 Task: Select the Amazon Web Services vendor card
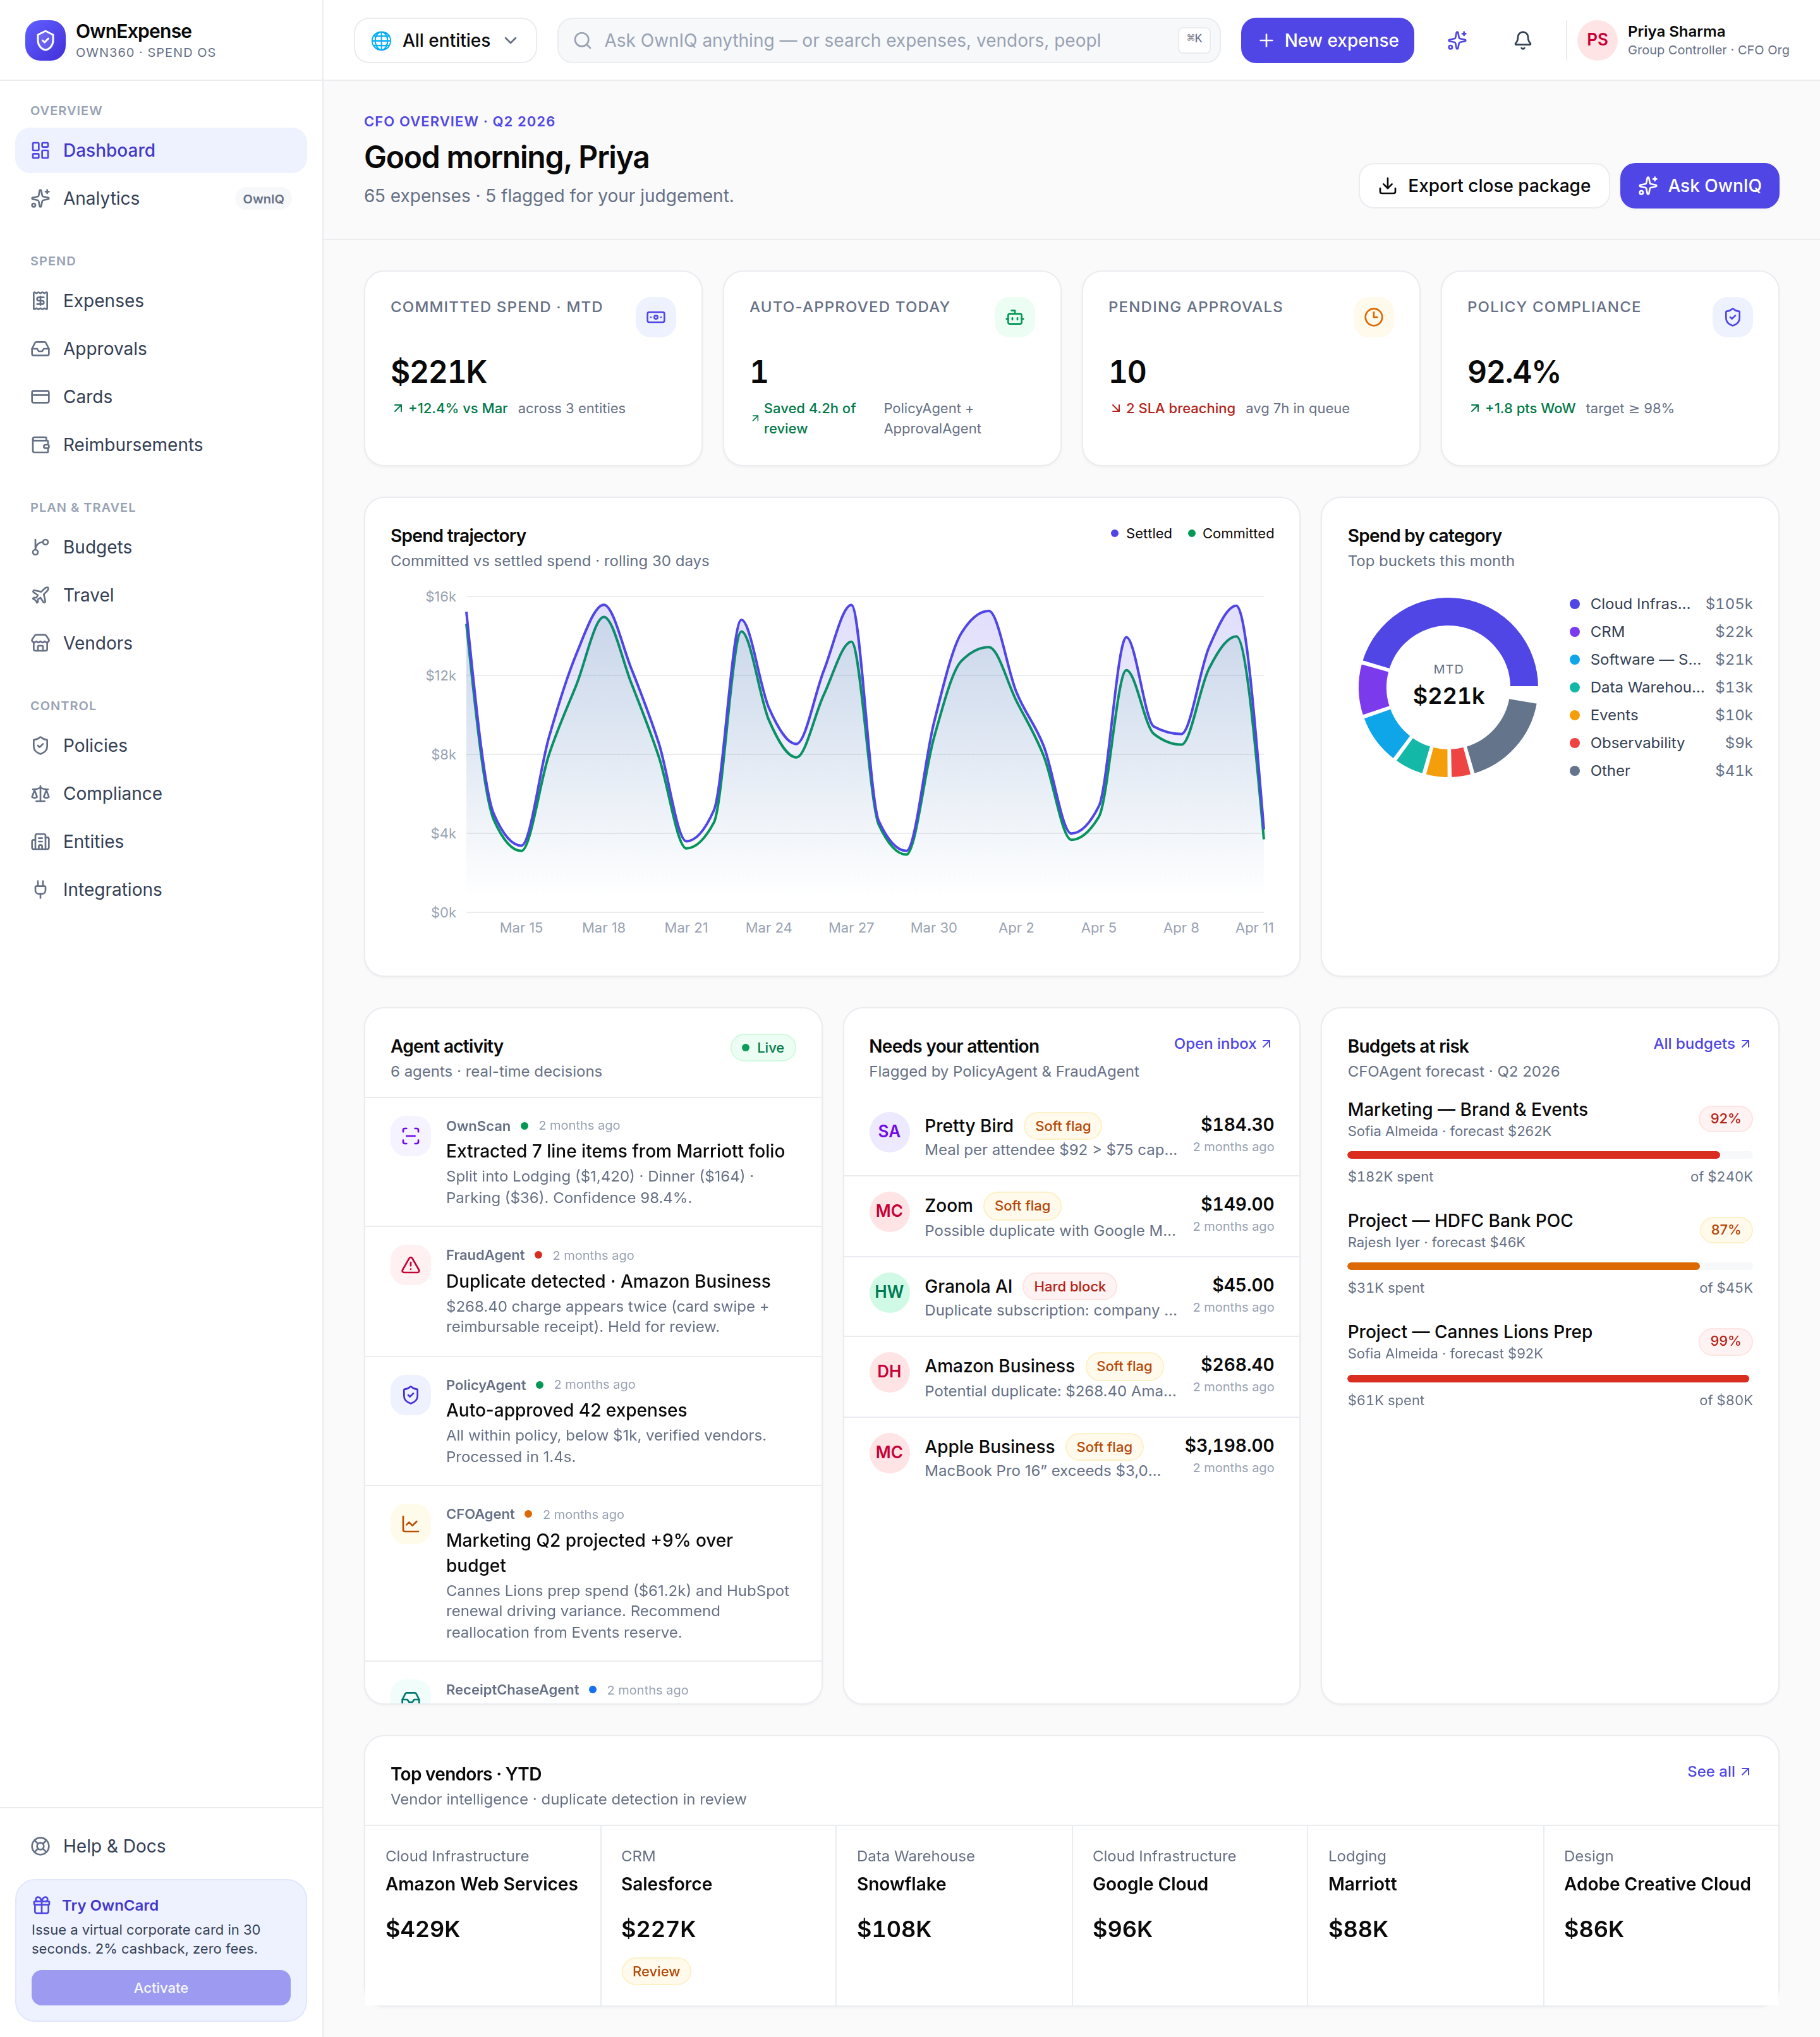pos(483,1915)
